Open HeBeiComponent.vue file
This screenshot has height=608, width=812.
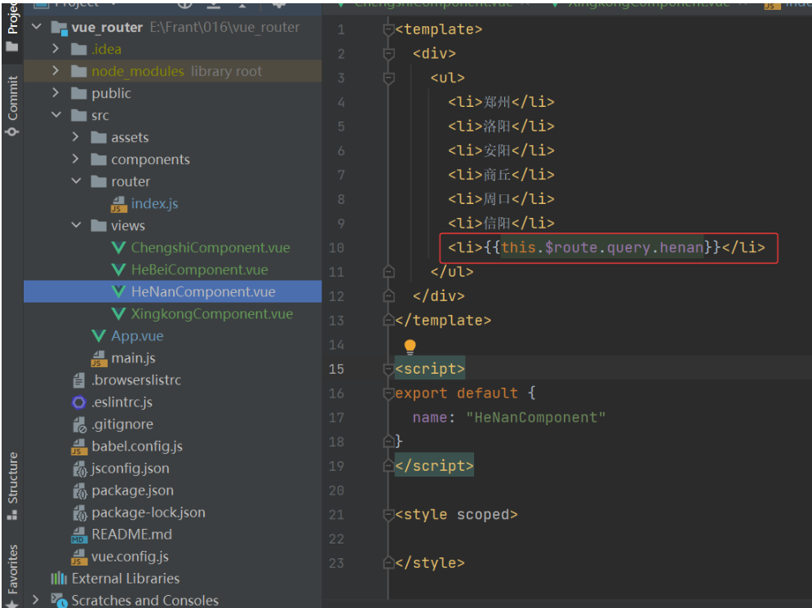point(199,270)
